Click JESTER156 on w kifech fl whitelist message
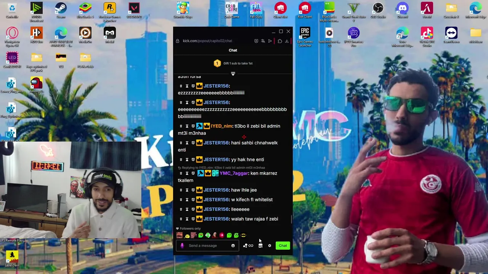This screenshot has height=274, width=488. coord(216,199)
